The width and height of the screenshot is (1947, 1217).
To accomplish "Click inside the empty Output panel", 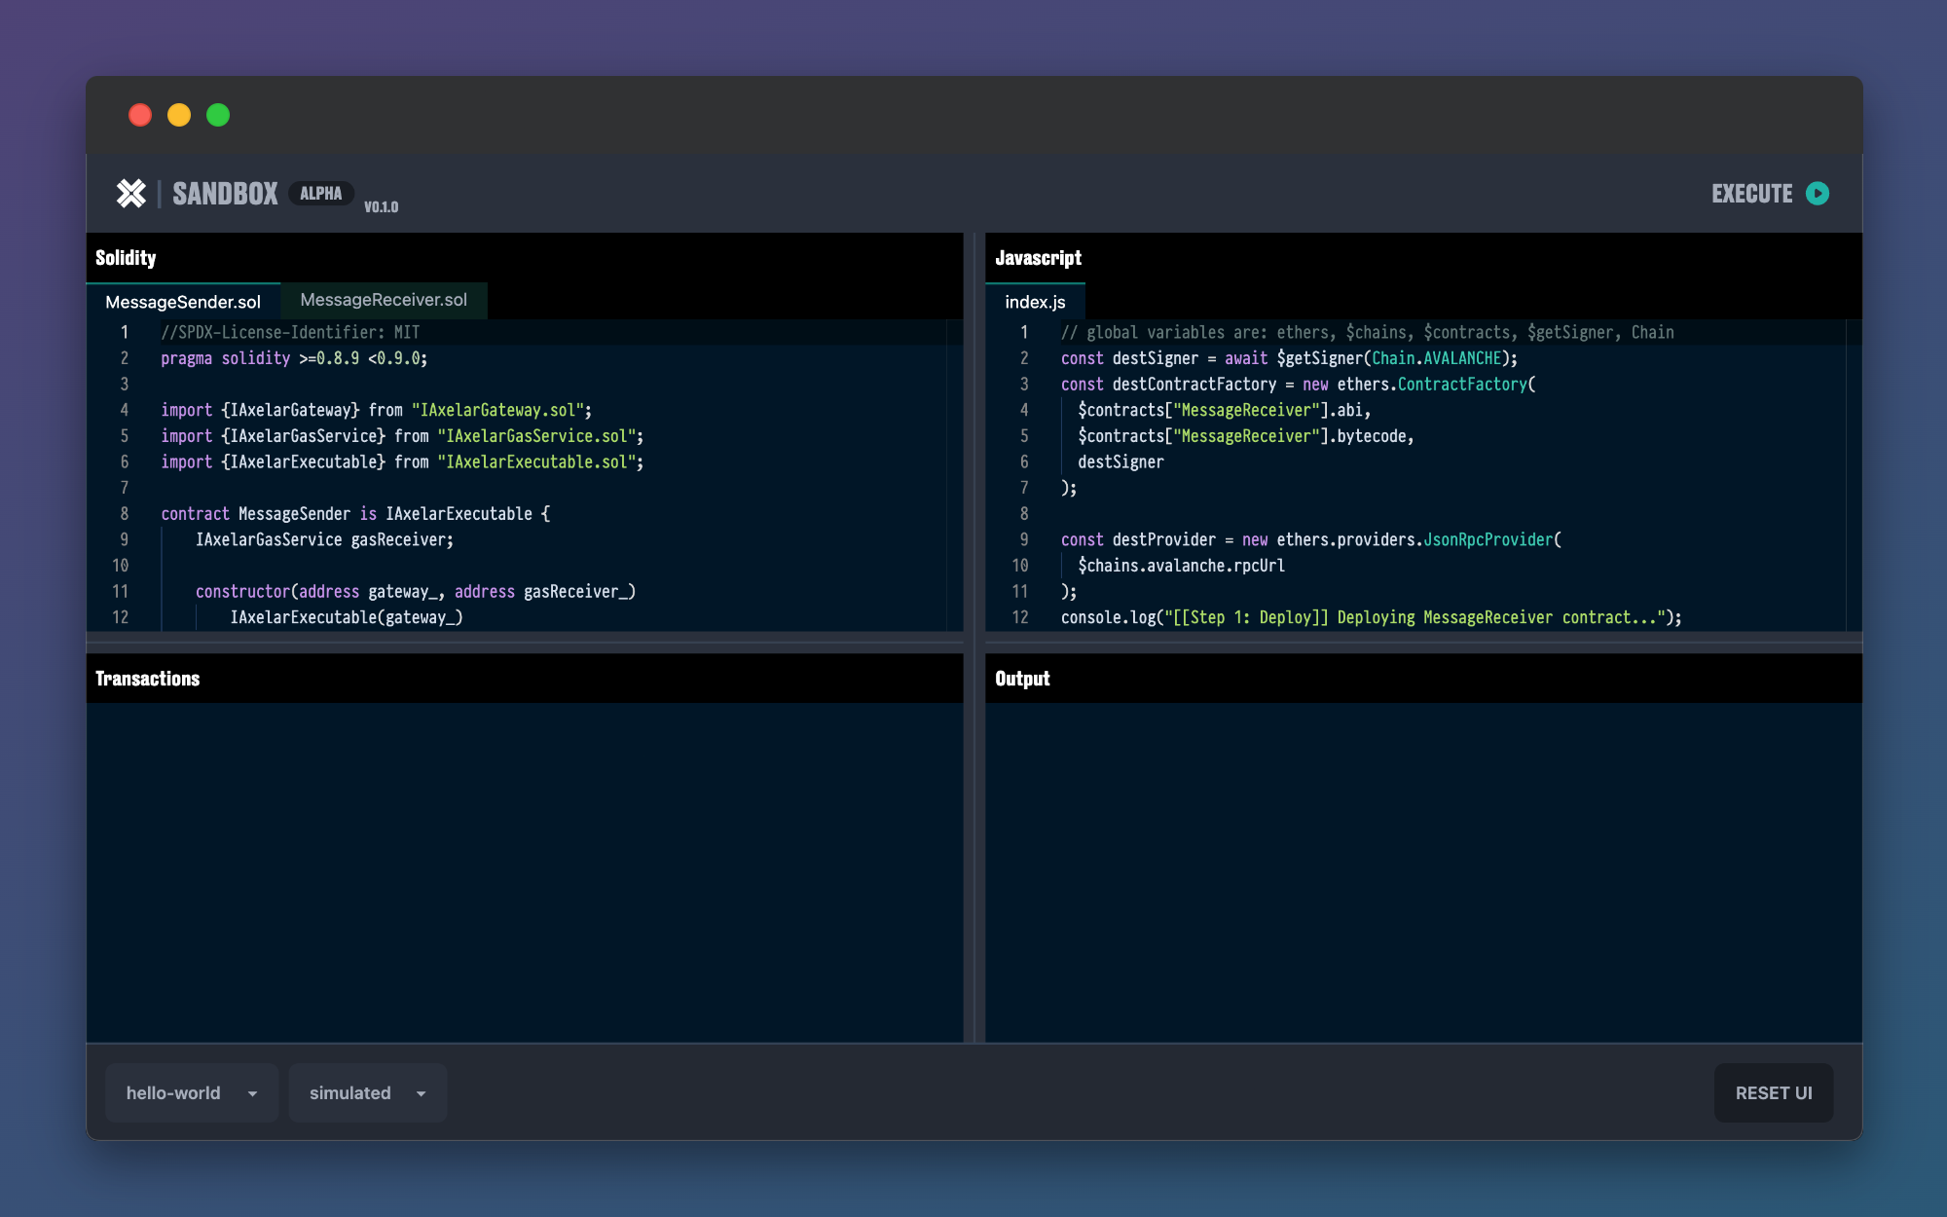I will (x=1422, y=871).
